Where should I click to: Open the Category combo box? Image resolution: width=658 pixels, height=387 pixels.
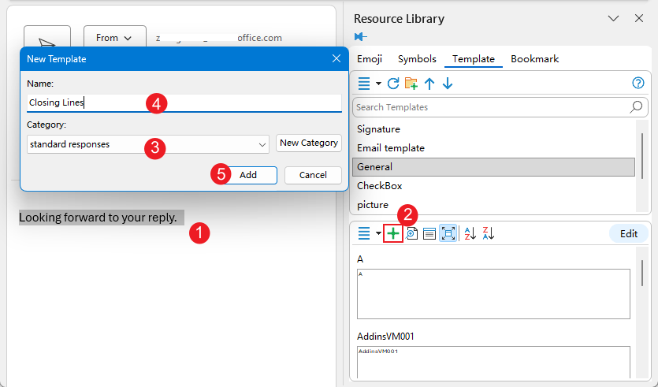[x=147, y=144]
